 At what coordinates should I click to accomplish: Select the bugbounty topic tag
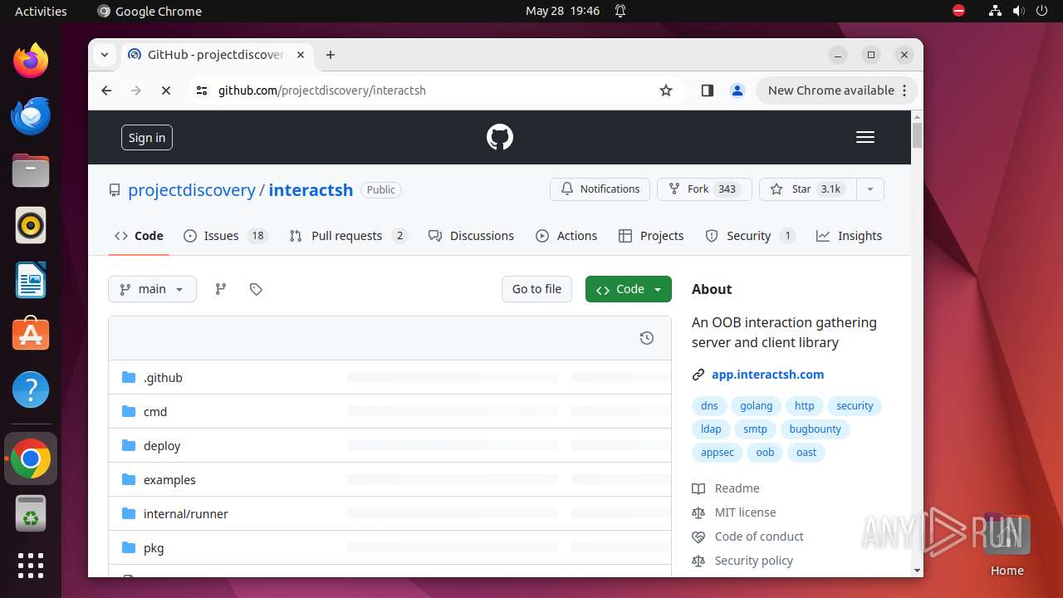pyautogui.click(x=815, y=429)
